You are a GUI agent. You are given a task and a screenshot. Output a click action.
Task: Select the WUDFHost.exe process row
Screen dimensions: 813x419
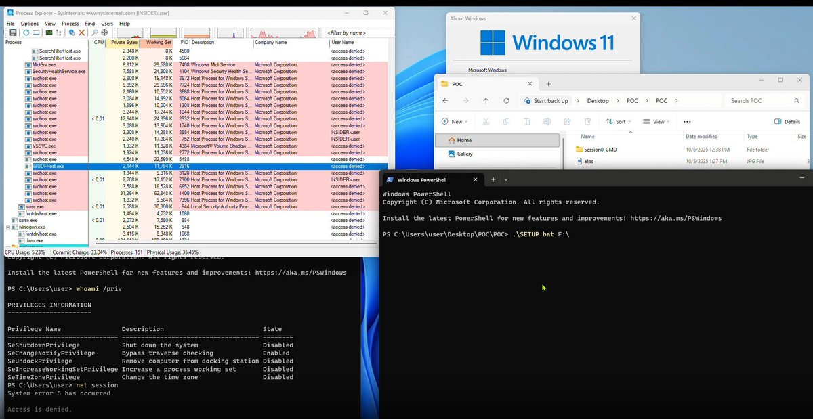[x=196, y=166]
